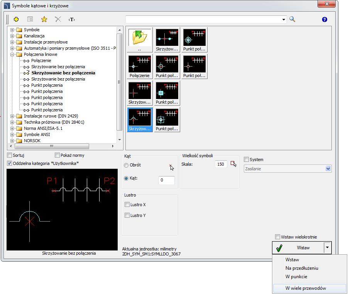Tick the Lustro X checkbox
348x294 pixels.
(x=127, y=205)
